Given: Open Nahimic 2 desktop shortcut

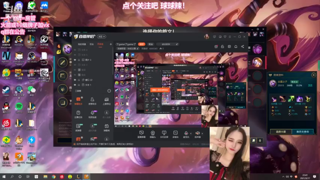Looking at the screenshot, I should coord(6,57).
